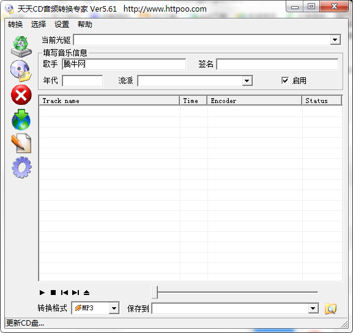
Task: Stop playback with the square button
Action: point(53,293)
